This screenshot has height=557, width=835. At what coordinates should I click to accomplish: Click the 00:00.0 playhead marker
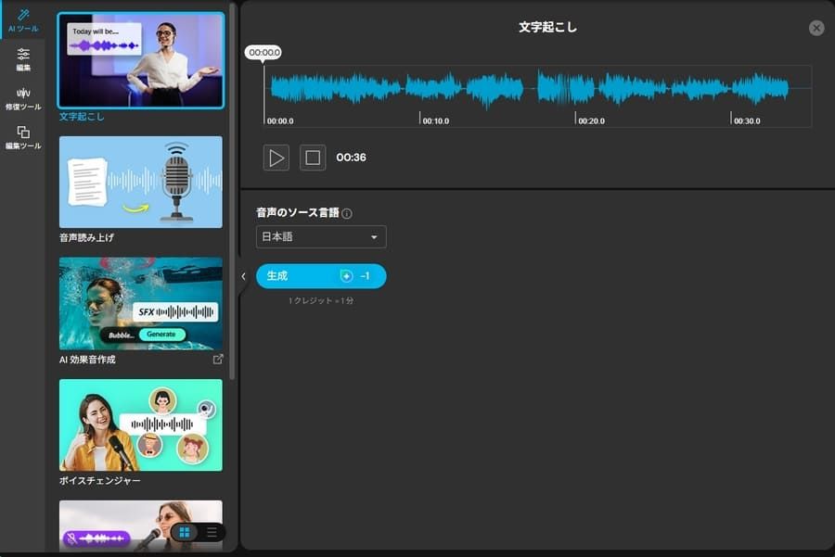click(263, 52)
